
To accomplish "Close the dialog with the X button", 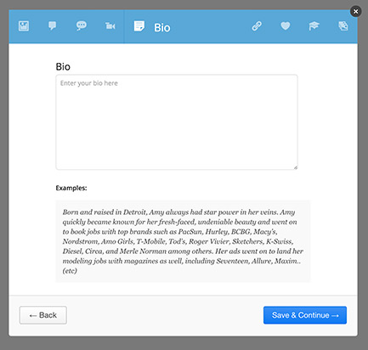I will 356,11.
